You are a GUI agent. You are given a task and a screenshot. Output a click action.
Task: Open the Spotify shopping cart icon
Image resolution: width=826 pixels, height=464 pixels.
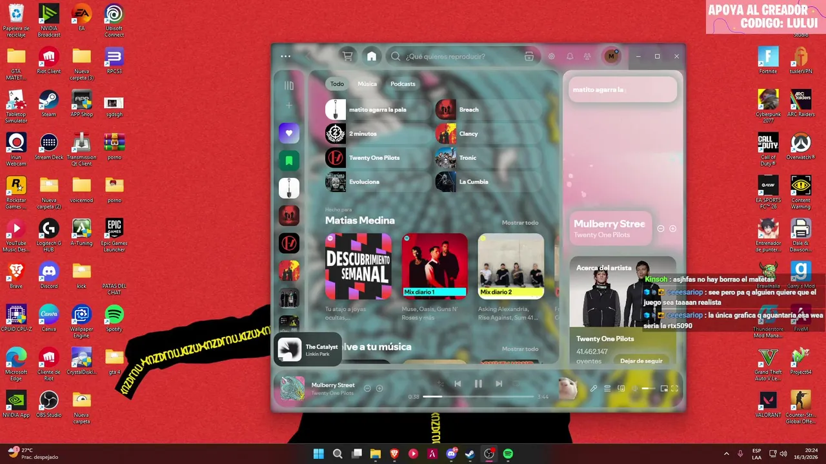(x=348, y=56)
